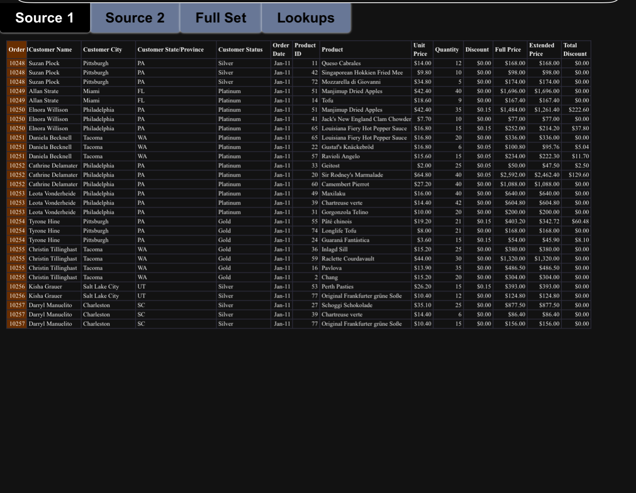Click the Extended Price column header
636x493 pixels.
click(x=544, y=50)
